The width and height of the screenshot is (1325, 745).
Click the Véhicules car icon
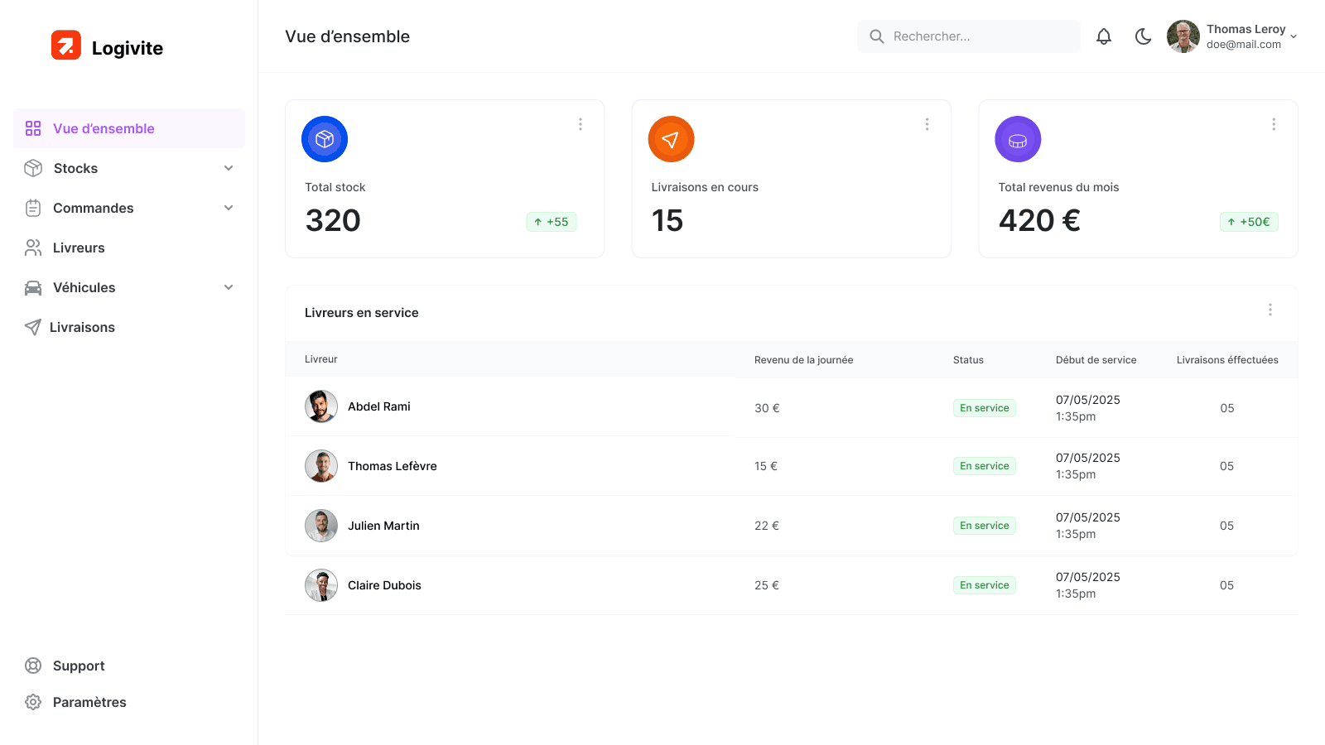pyautogui.click(x=33, y=287)
